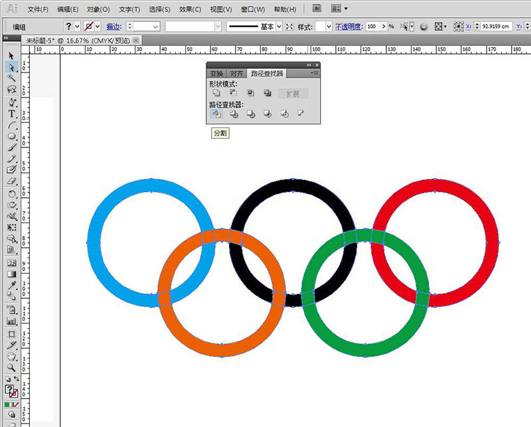
Task: Select the Artboard tool
Action: [x=12, y=334]
